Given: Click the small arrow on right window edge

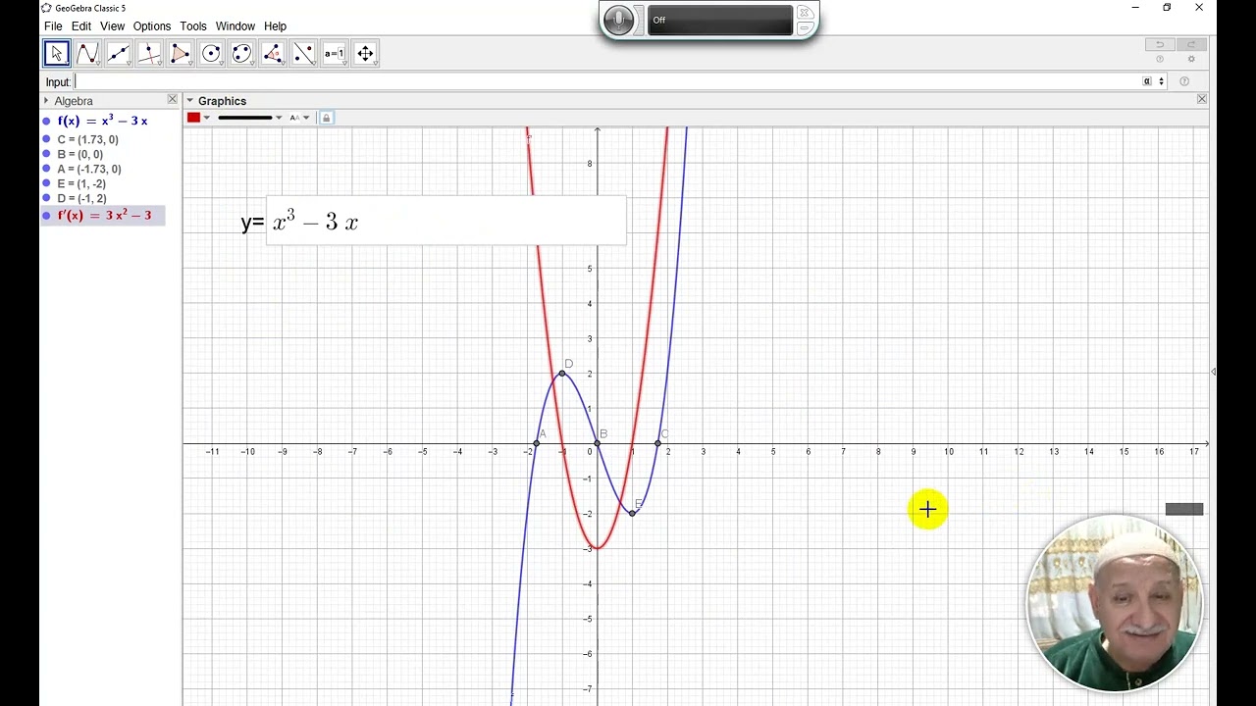Looking at the screenshot, I should point(1214,372).
